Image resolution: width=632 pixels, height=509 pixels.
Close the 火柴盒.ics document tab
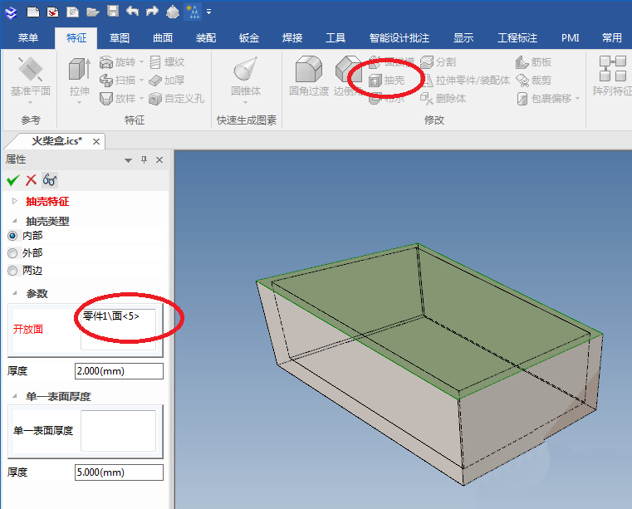[x=96, y=141]
